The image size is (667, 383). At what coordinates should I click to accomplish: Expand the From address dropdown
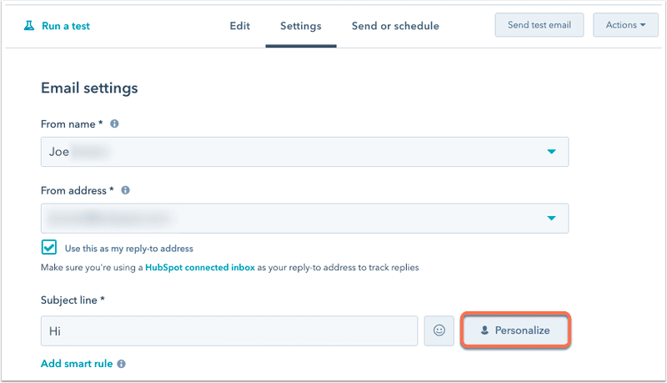coord(551,218)
